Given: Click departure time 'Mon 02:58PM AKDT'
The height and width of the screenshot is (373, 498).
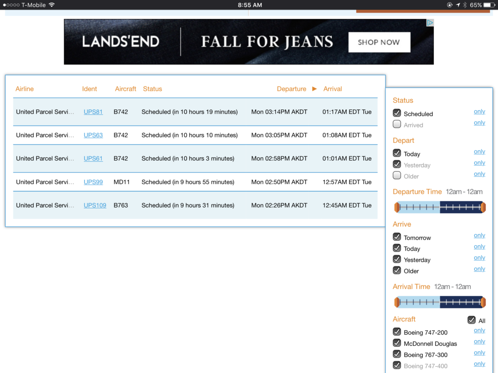Looking at the screenshot, I should [x=279, y=158].
